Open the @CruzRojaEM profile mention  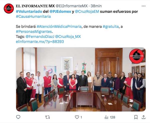point(87,12)
